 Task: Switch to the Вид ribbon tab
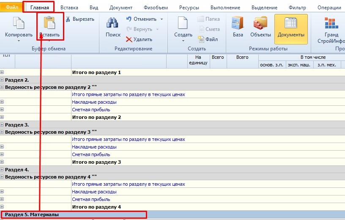[94, 8]
